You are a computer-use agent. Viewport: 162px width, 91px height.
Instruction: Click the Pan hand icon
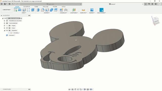[75, 89]
